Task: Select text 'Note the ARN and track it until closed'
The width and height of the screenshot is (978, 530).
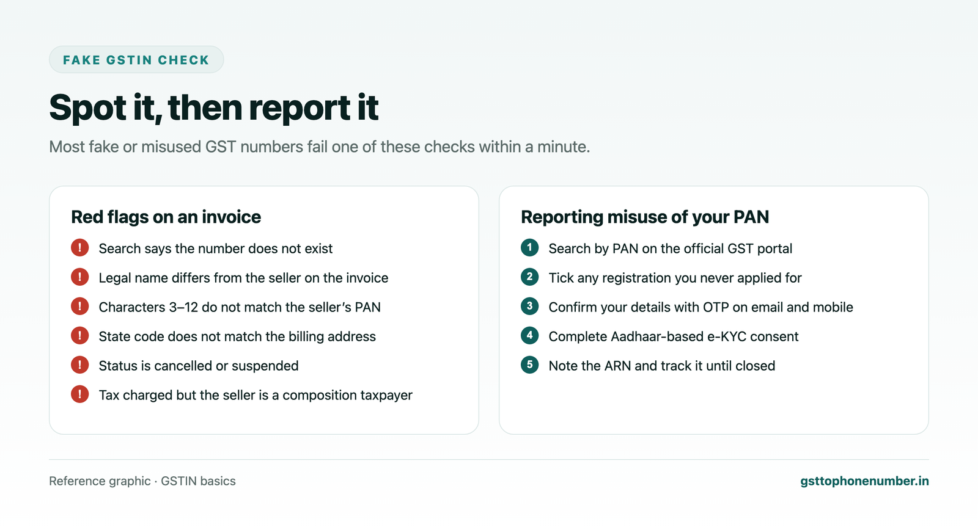Action: (x=662, y=366)
